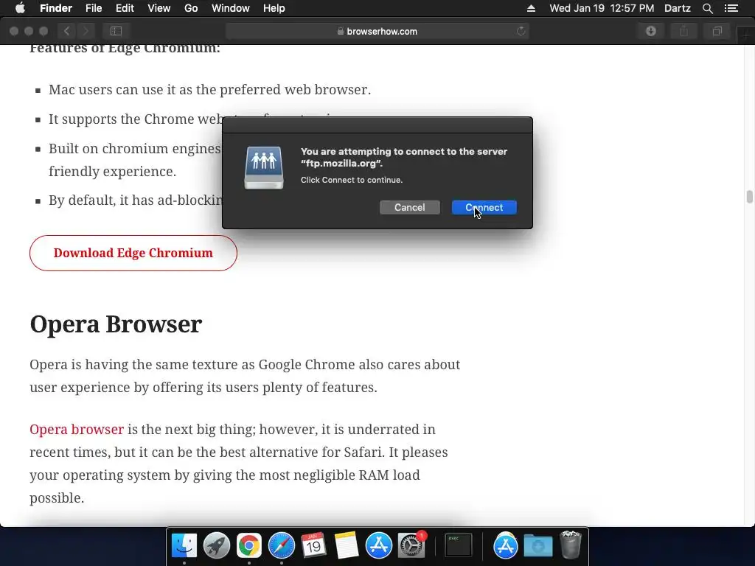This screenshot has height=566, width=755.
Task: Open the Go menu
Action: (x=191, y=8)
